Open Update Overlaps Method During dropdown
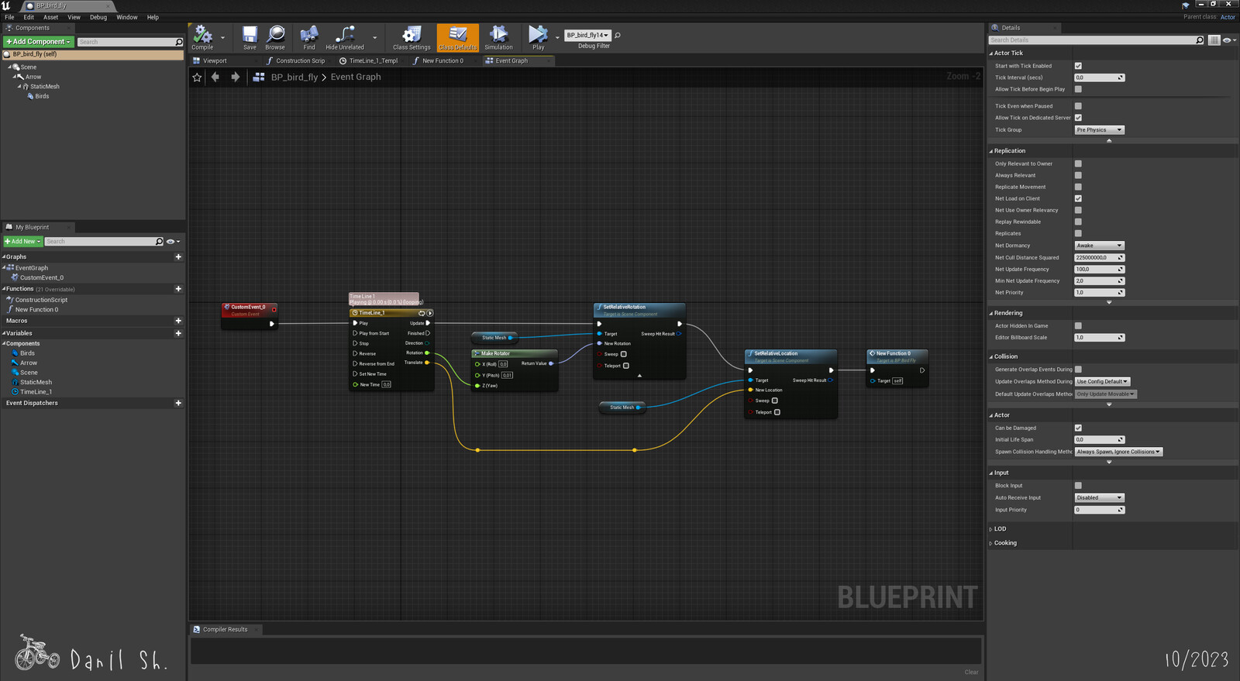 [1102, 381]
